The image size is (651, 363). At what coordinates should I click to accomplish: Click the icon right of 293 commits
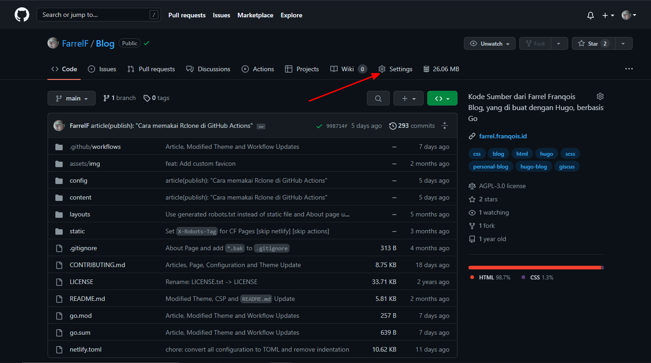coord(444,126)
